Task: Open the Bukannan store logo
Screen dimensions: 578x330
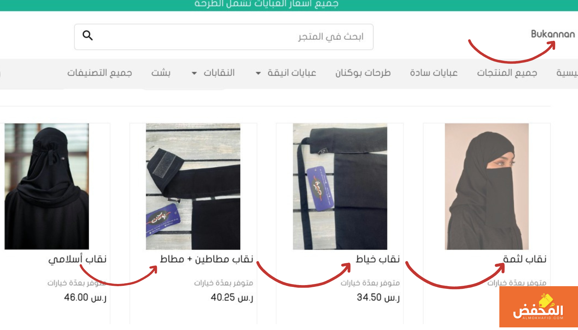Action: tap(552, 34)
